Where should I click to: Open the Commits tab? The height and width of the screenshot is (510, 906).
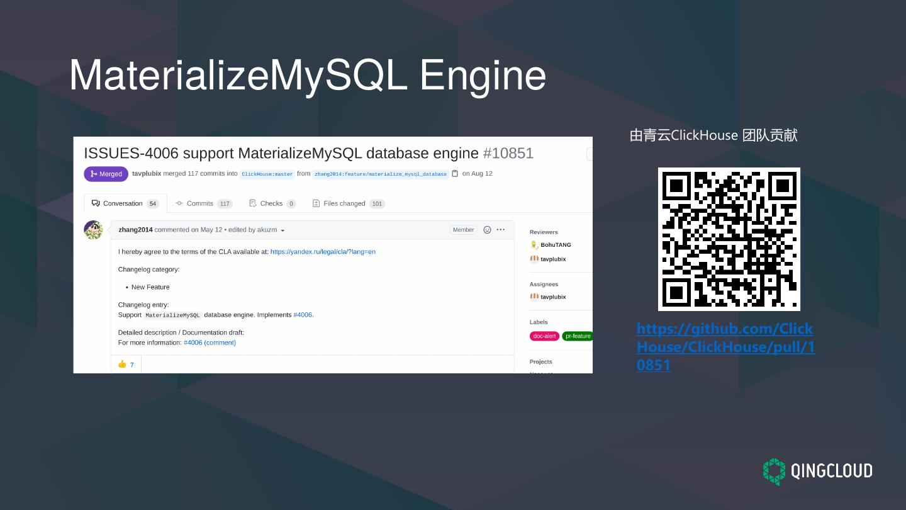coord(204,203)
